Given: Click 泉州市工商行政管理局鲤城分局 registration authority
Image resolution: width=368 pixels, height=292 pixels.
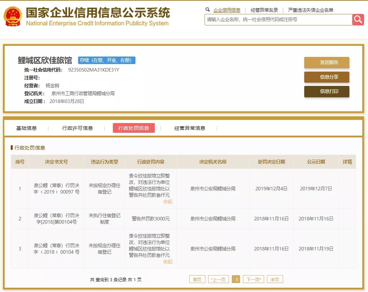Looking at the screenshot, I should coord(83,93).
